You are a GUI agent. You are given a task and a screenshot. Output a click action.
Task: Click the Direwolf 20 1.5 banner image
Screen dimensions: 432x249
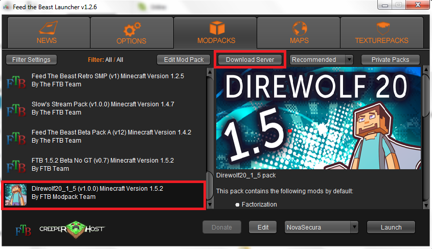click(317, 119)
